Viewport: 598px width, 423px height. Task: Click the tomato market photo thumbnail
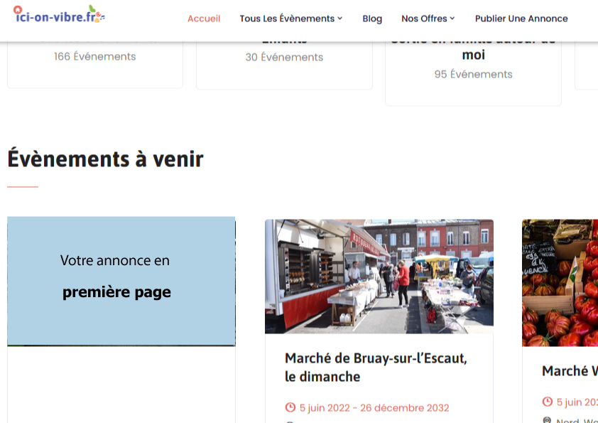(x=561, y=282)
